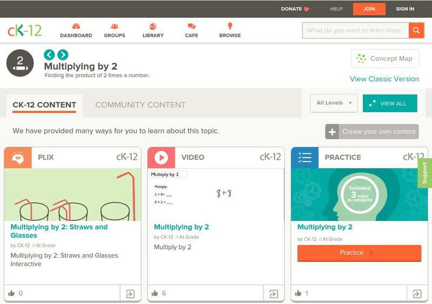
Task: Click the Concept Map dots icon
Action: tap(361, 58)
